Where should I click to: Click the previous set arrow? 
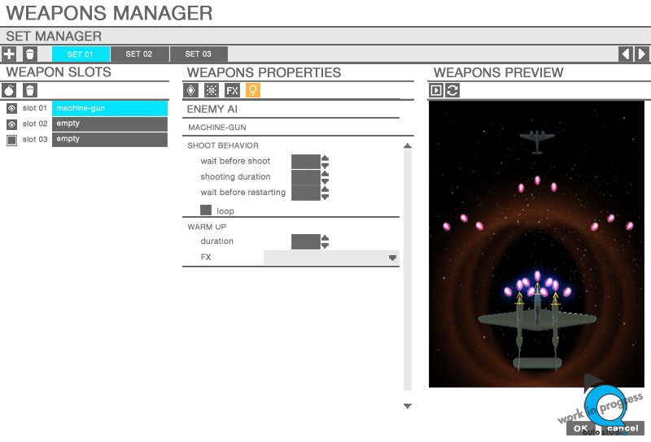click(626, 54)
